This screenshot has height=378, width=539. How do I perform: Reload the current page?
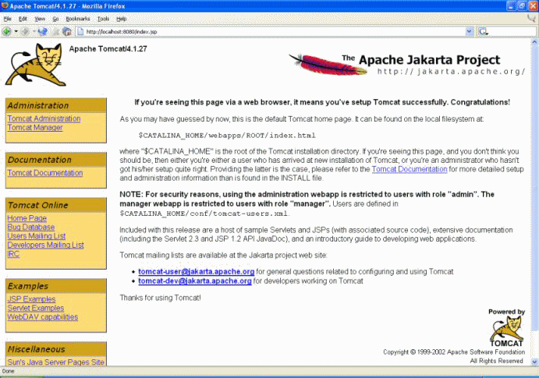[43, 32]
